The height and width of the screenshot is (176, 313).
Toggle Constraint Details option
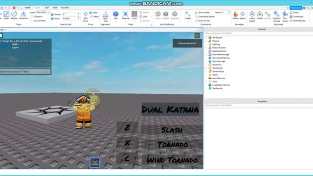point(205,17)
